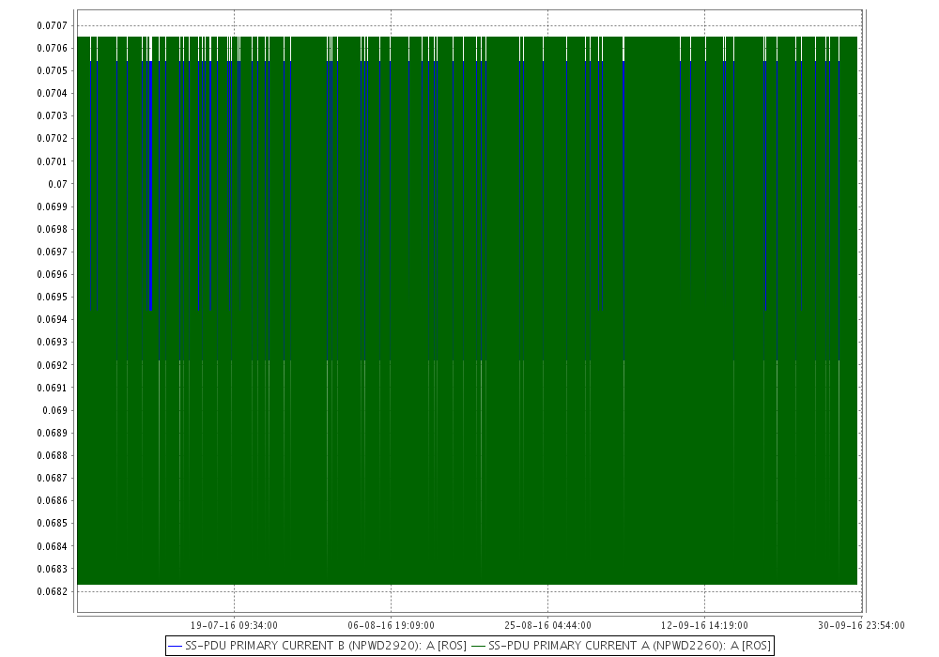This screenshot has width=939, height=657.
Task: Click the 0.07 y-axis label
Action: click(57, 184)
